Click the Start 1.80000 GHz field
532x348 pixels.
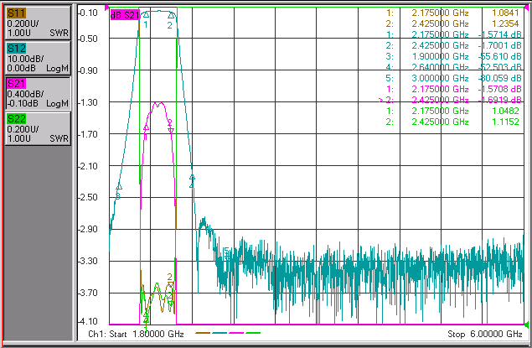pyautogui.click(x=136, y=334)
